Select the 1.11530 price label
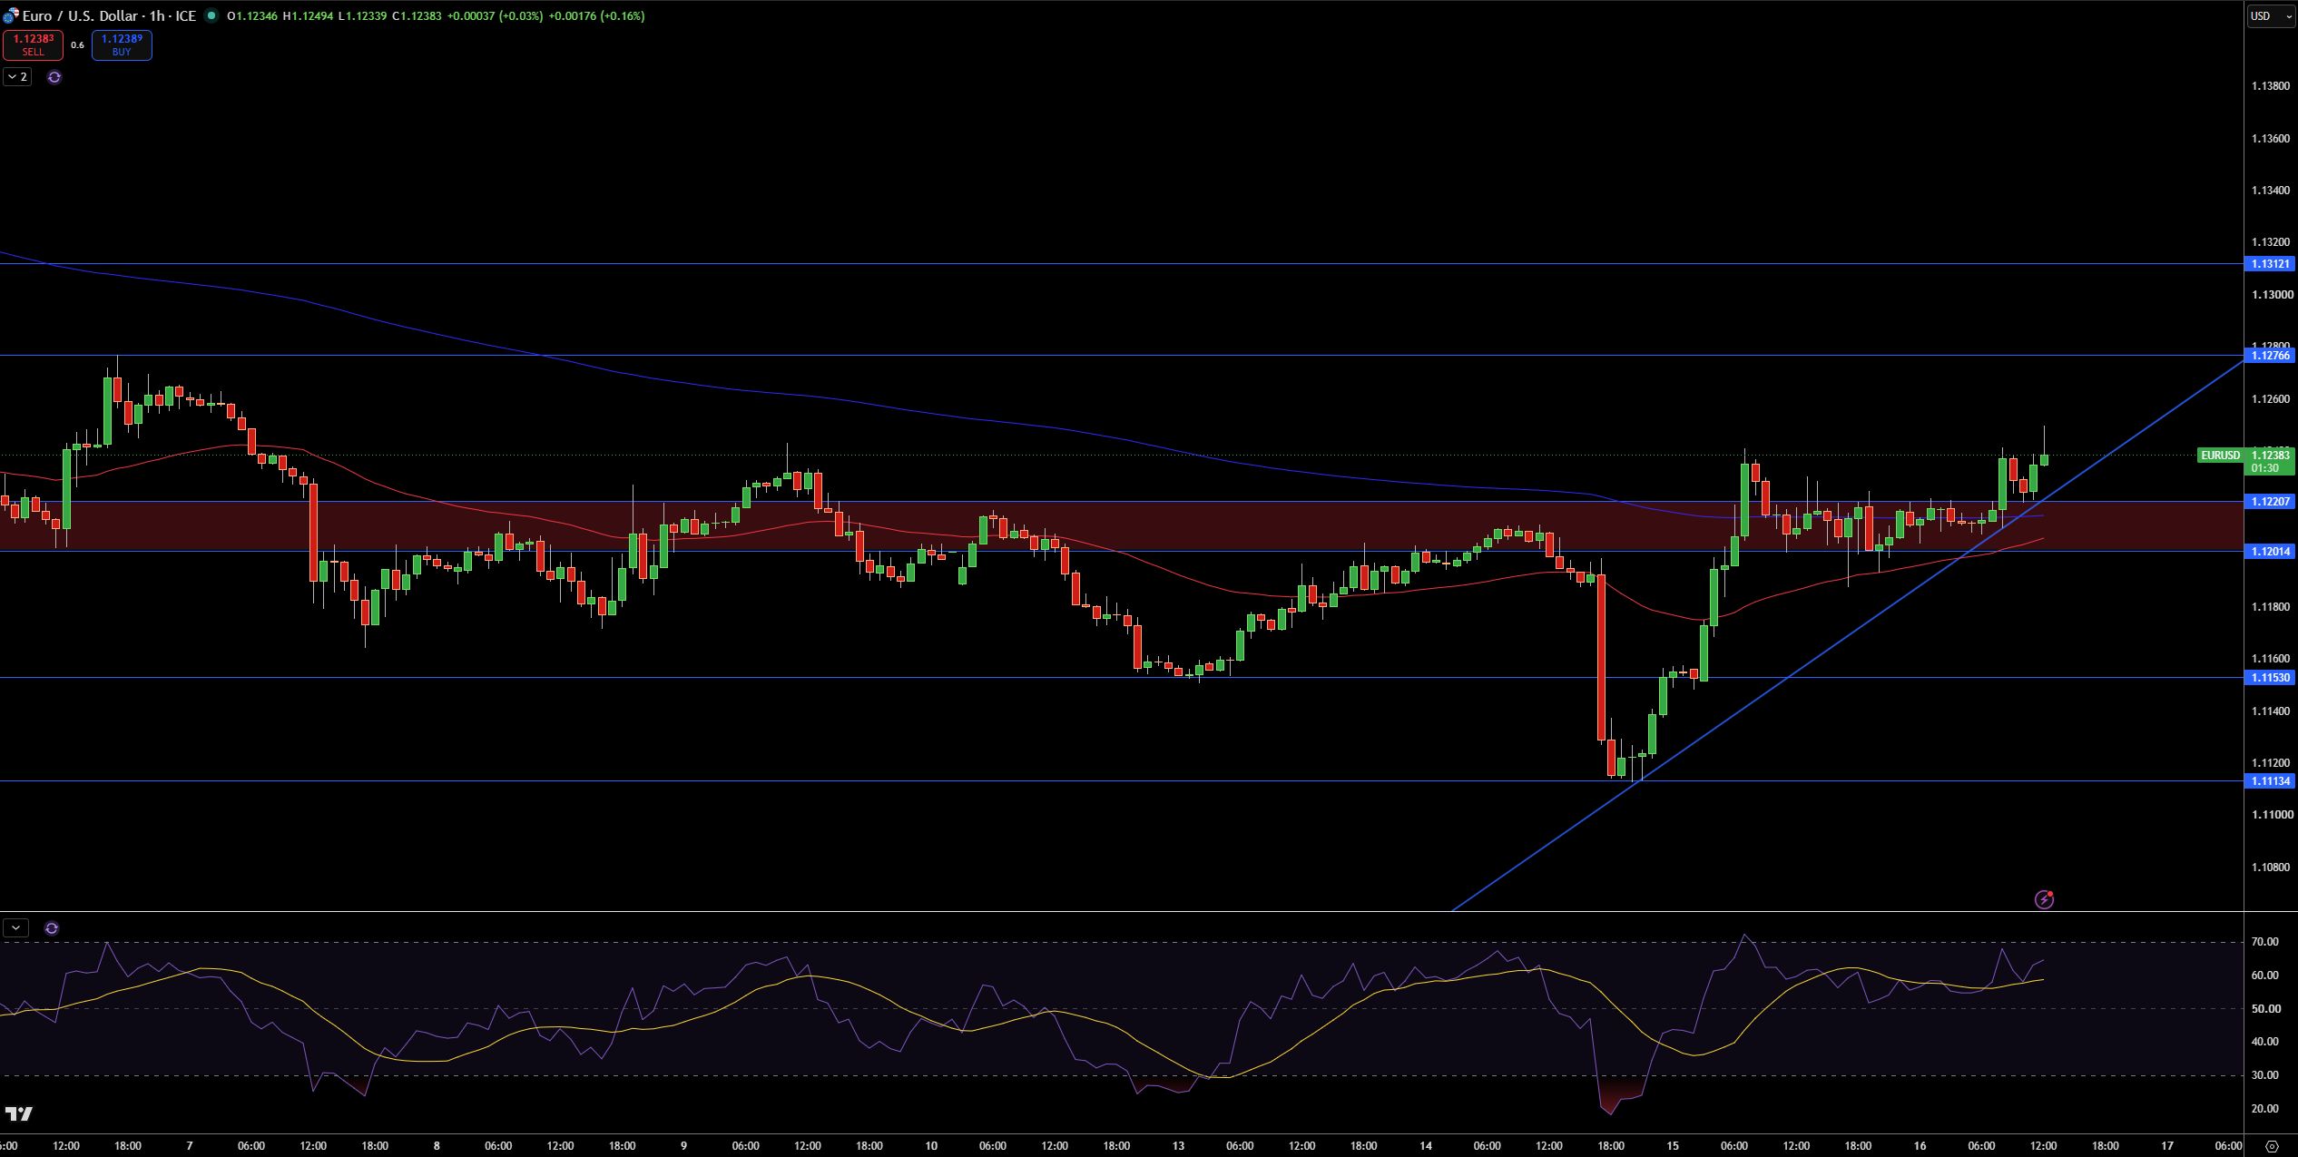The height and width of the screenshot is (1157, 2298). pos(2270,678)
